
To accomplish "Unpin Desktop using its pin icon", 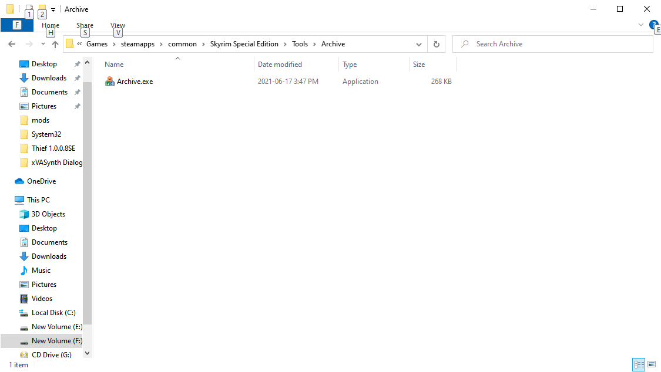I will 77,64.
